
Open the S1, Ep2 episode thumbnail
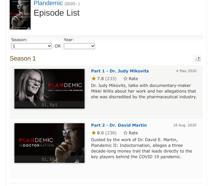pos(49,143)
